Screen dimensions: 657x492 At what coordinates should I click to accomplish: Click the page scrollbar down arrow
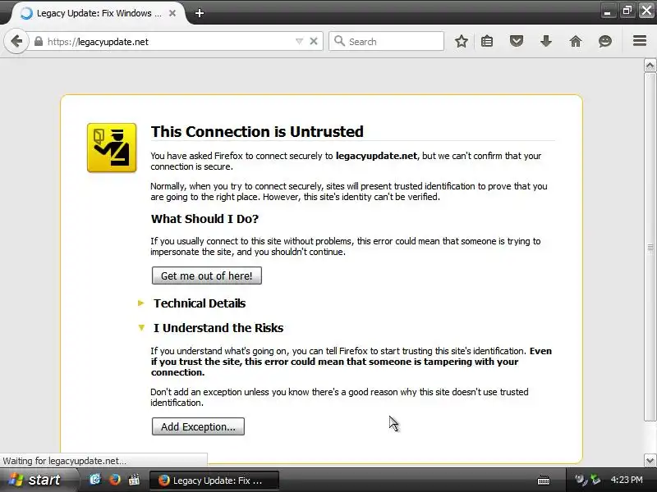pyautogui.click(x=650, y=461)
